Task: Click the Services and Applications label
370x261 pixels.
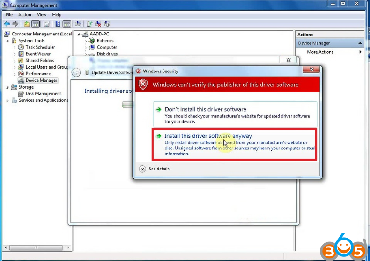Action: click(x=43, y=100)
